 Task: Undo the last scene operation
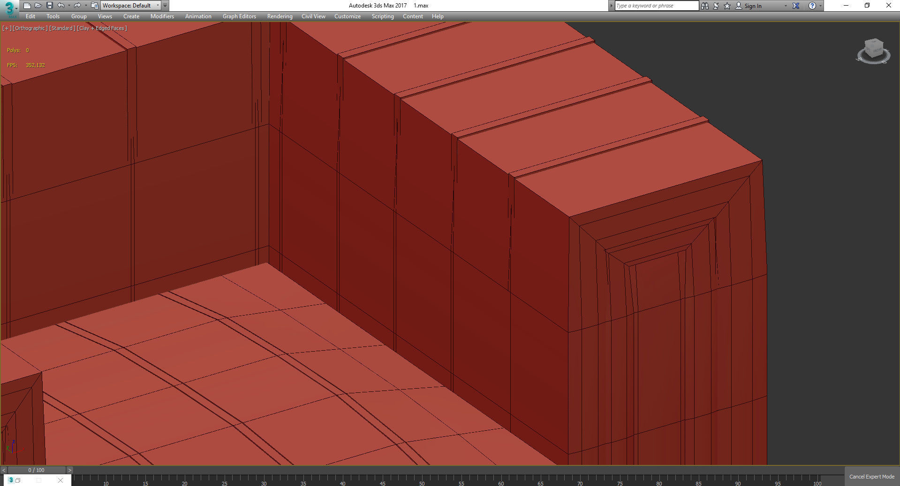61,6
